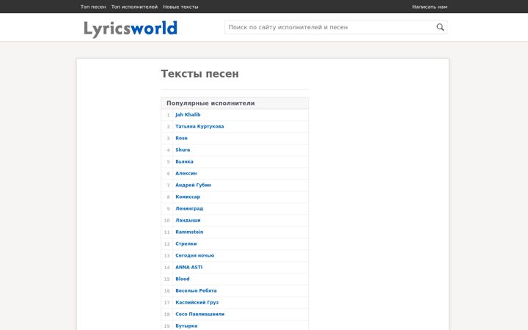Open artist Jah Khalib

pyautogui.click(x=188, y=114)
